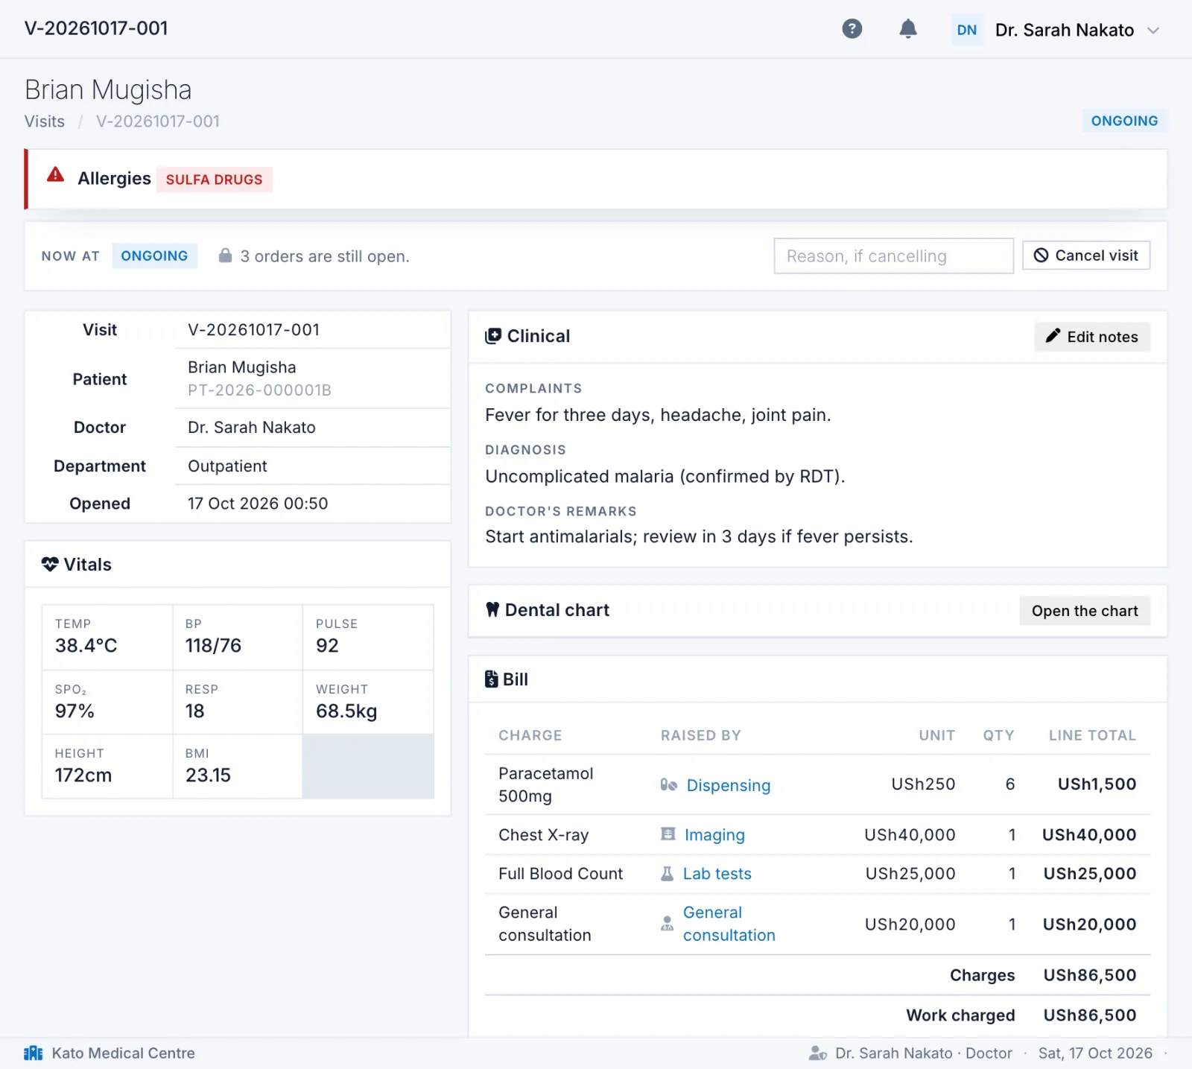Viewport: 1192px width, 1069px height.
Task: Go to Visits breadcrumb link
Action: click(x=45, y=121)
